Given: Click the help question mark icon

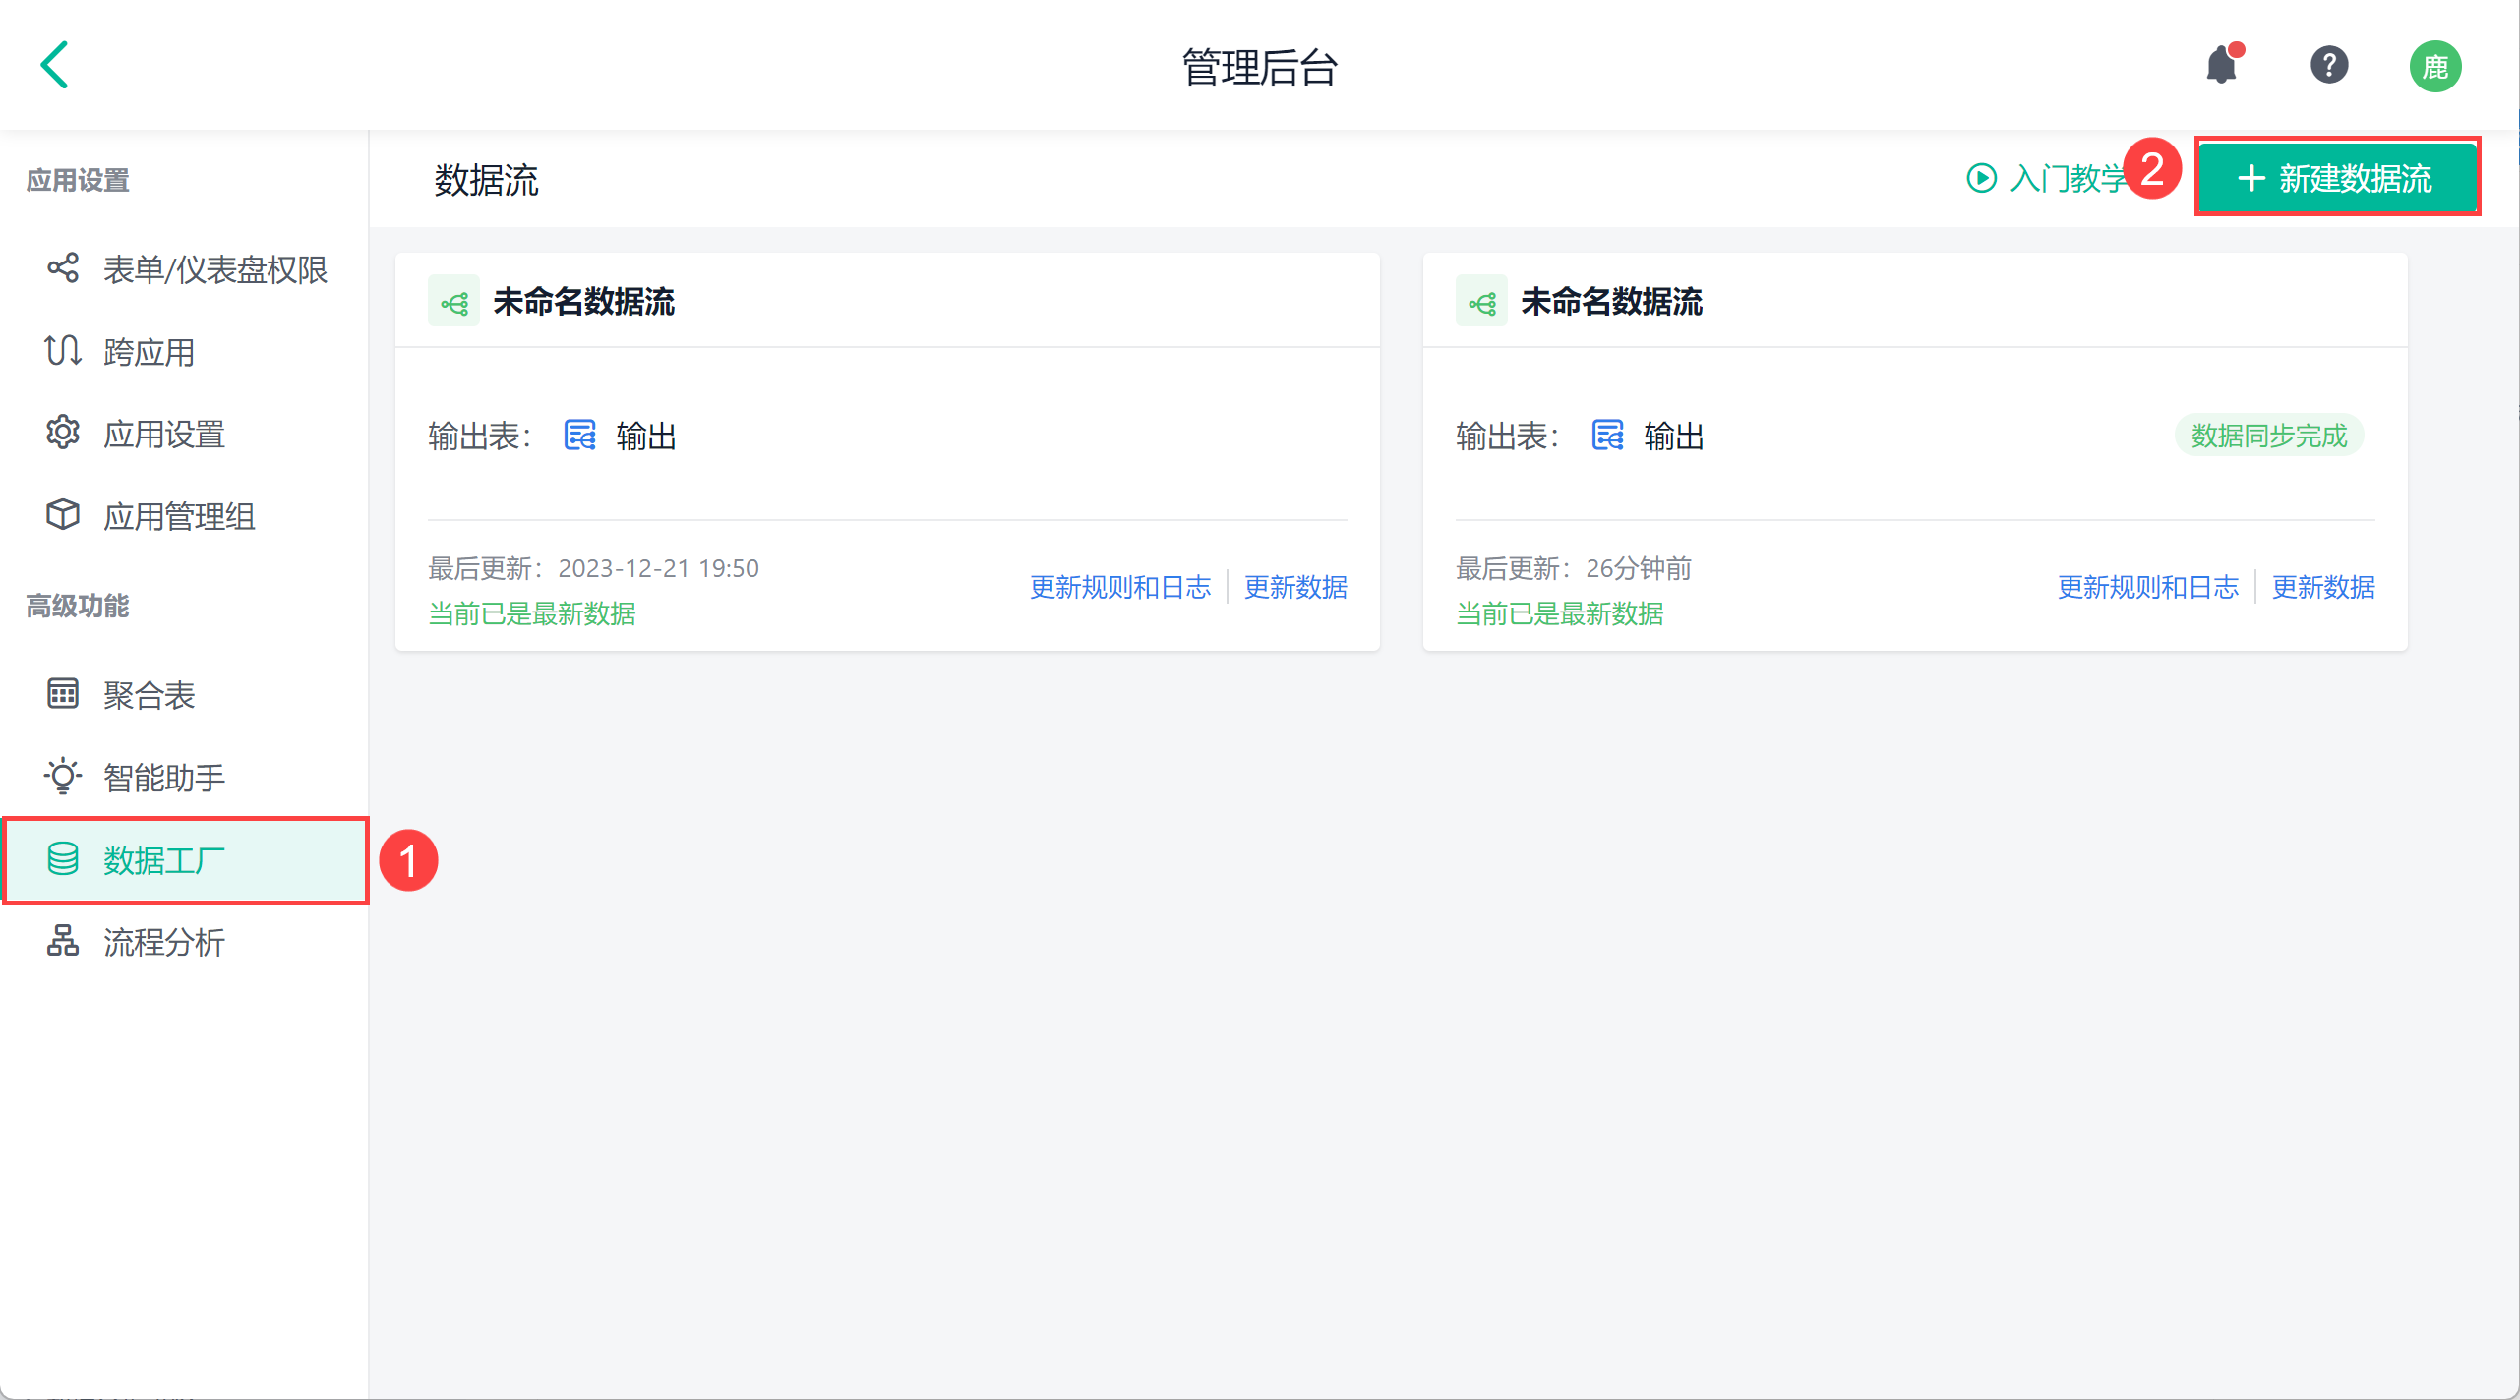Looking at the screenshot, I should click(x=2328, y=66).
